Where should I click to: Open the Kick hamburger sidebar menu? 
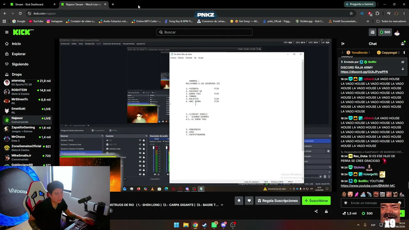click(x=7, y=32)
